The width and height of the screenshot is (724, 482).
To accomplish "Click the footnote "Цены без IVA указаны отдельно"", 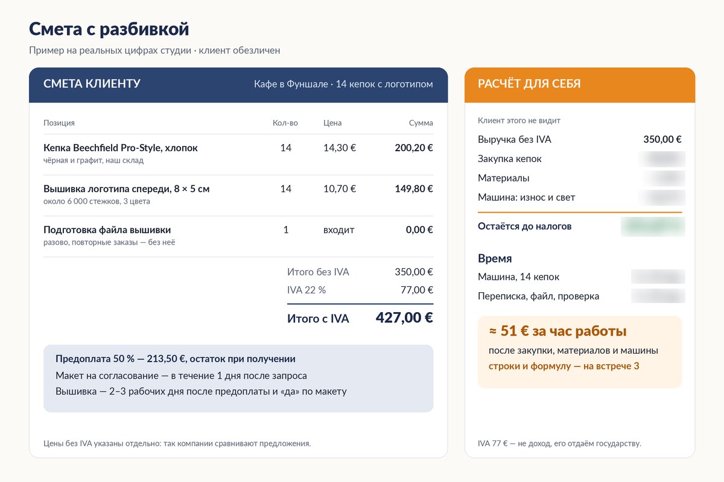I will point(177,444).
